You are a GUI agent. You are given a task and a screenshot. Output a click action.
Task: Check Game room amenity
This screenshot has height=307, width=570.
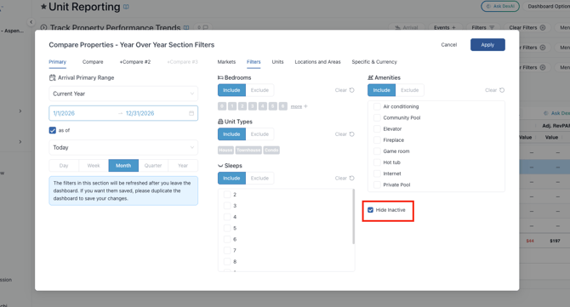(x=377, y=151)
